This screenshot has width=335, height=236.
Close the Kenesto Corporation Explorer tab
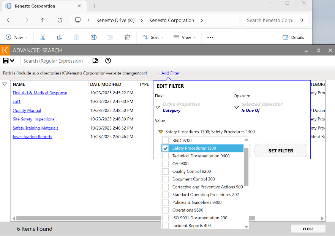coord(79,6)
